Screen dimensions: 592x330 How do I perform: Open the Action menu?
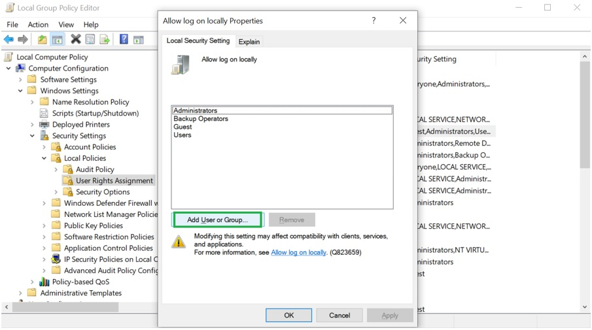tap(38, 25)
